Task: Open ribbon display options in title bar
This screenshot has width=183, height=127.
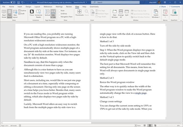Action: pos(165,2)
